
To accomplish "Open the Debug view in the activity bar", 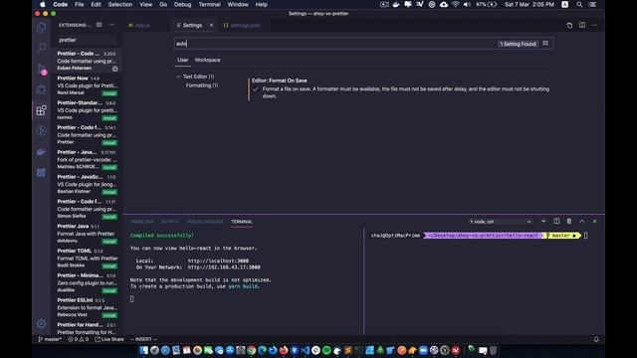I will coord(42,89).
